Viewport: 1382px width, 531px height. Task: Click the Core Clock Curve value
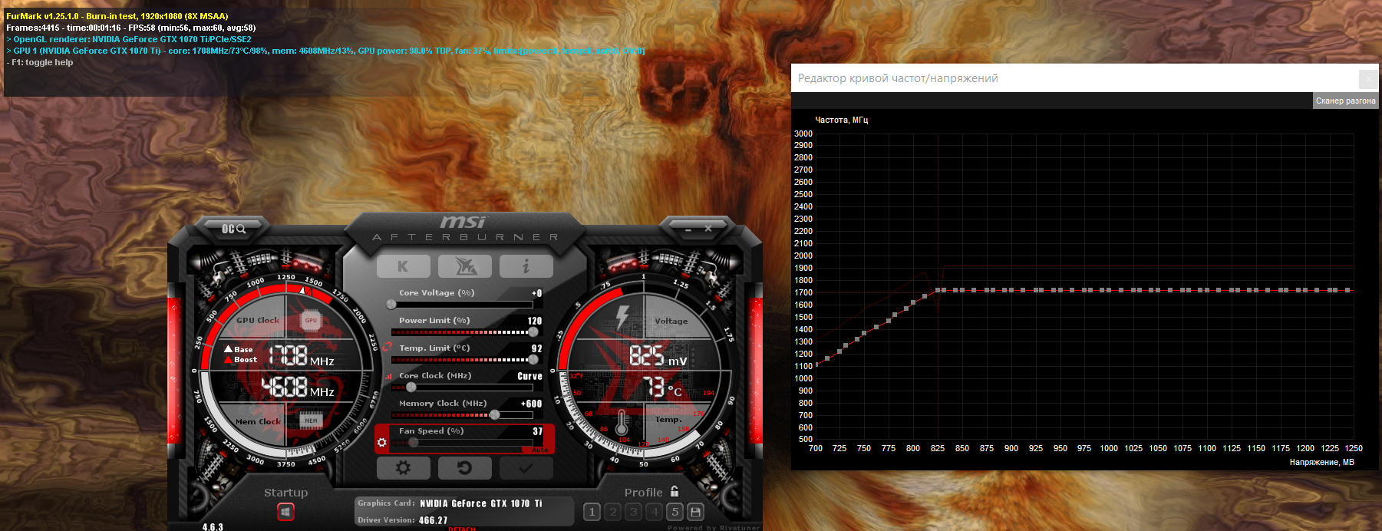pyautogui.click(x=529, y=376)
